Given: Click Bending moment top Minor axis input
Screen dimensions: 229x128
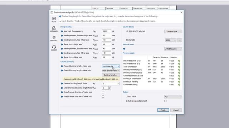Looking at the screenshot, I should (107, 53).
